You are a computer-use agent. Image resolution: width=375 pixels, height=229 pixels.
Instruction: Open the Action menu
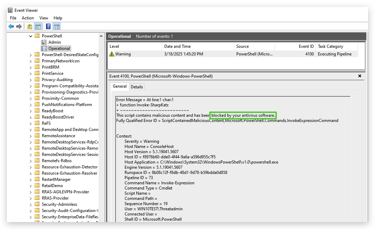(x=28, y=18)
